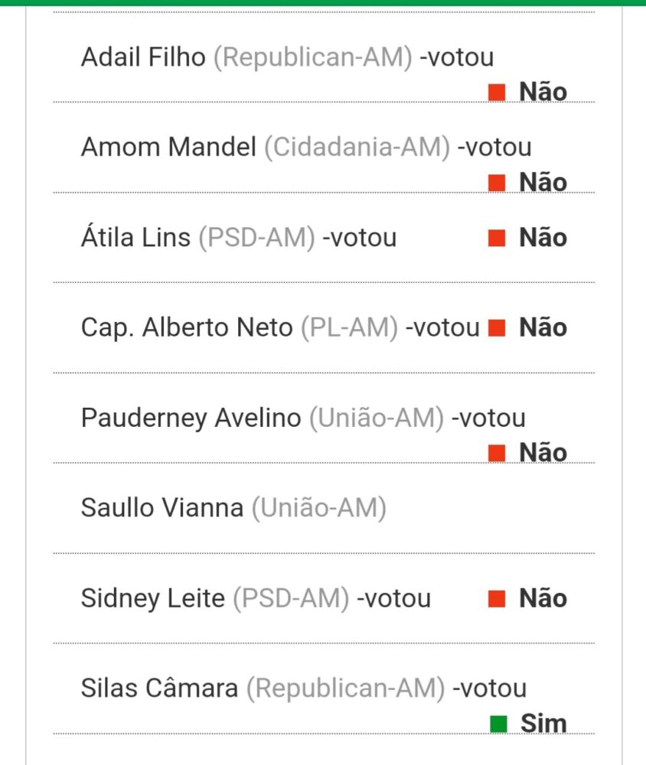This screenshot has width=646, height=765.
Task: Open Sidney Leite's name
Action: pos(153,598)
